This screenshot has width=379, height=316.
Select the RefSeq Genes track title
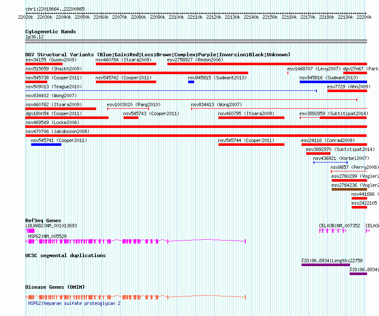click(x=43, y=220)
